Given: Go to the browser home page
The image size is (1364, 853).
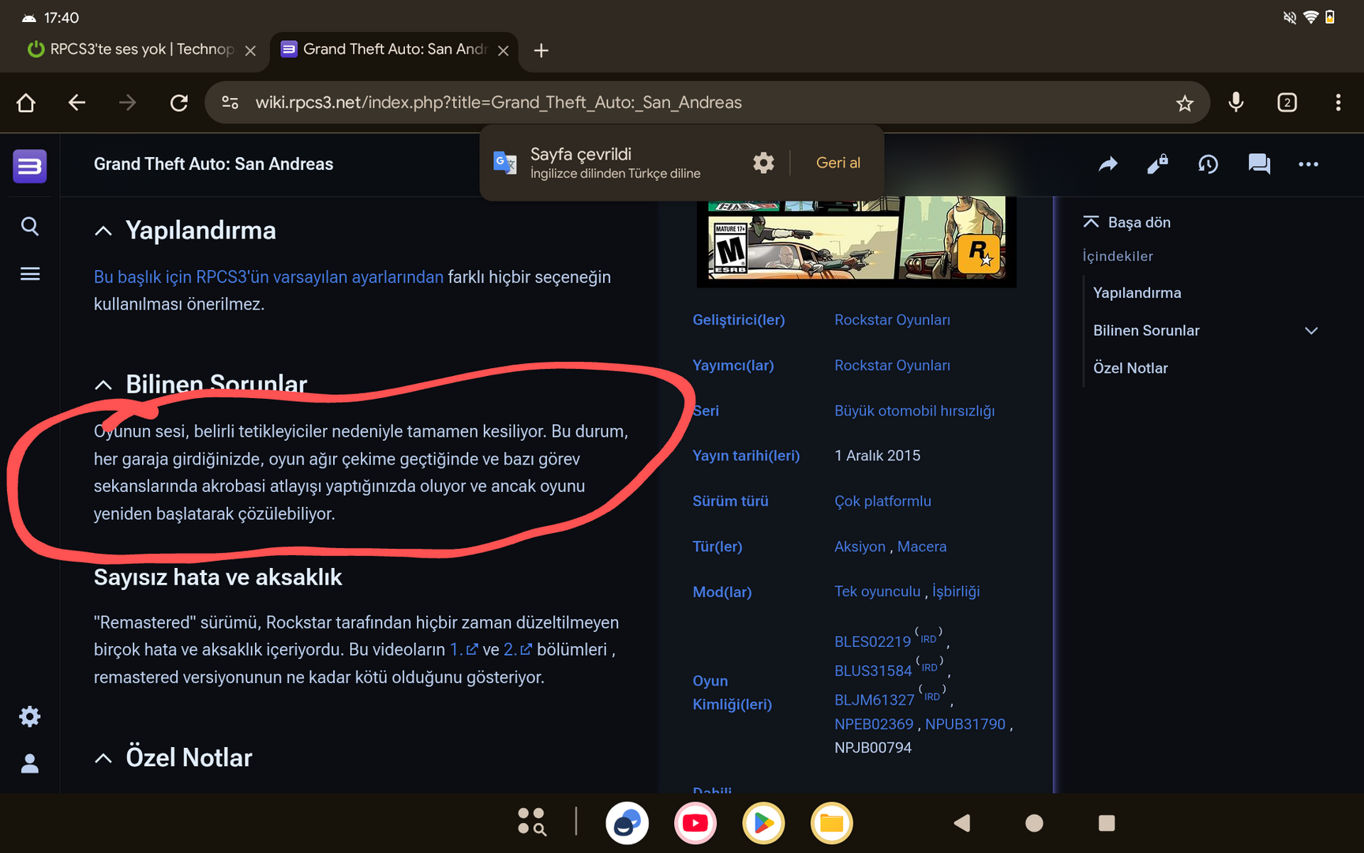Looking at the screenshot, I should pyautogui.click(x=26, y=103).
